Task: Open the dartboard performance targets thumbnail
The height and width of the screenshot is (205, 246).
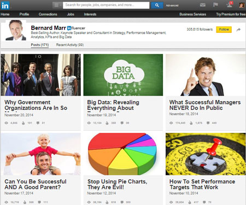Action: pos(206,154)
